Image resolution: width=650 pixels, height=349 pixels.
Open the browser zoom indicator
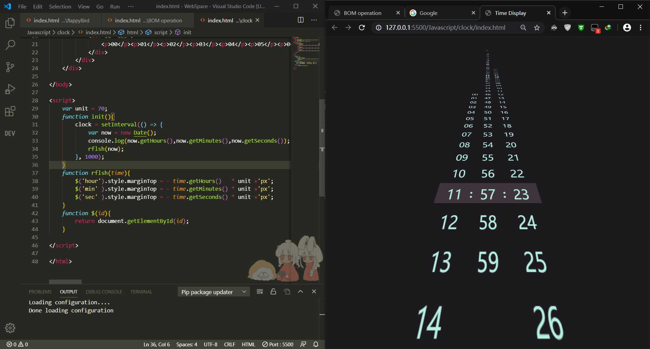(x=523, y=28)
